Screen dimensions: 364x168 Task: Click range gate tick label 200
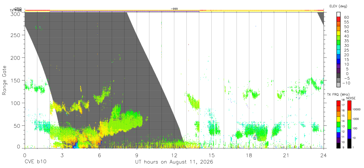pos(15,57)
